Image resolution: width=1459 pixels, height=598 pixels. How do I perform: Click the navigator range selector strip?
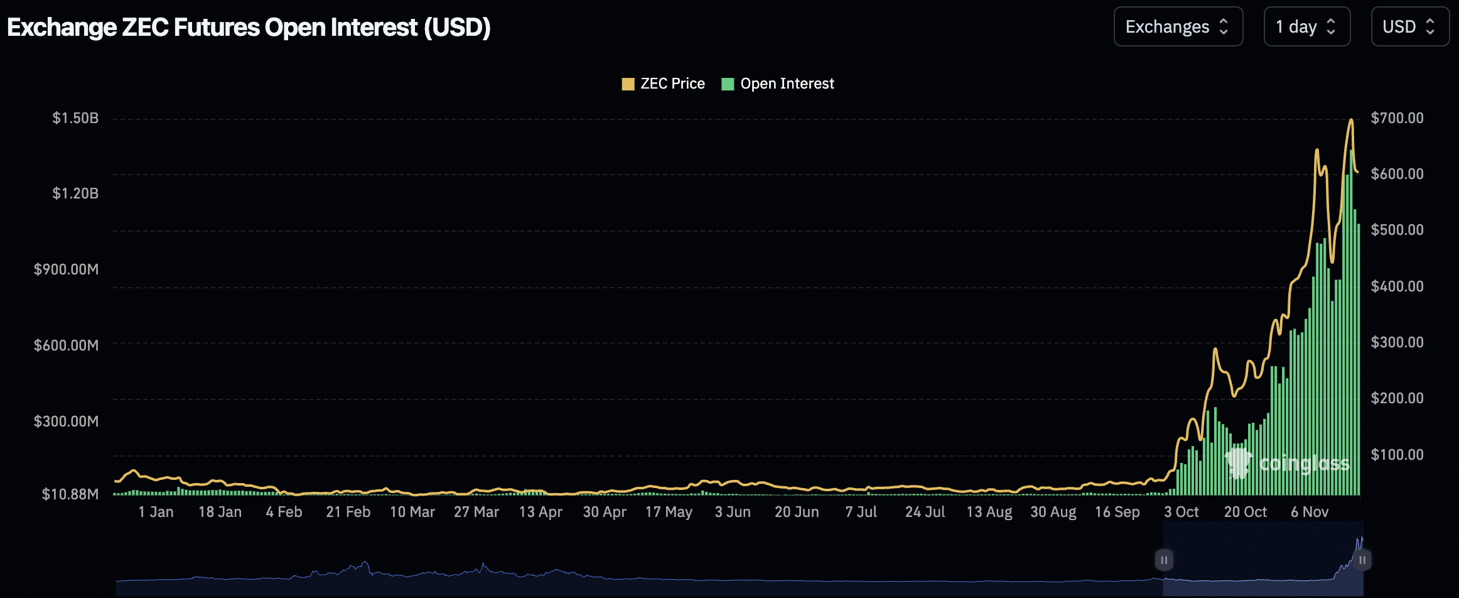tap(1262, 559)
